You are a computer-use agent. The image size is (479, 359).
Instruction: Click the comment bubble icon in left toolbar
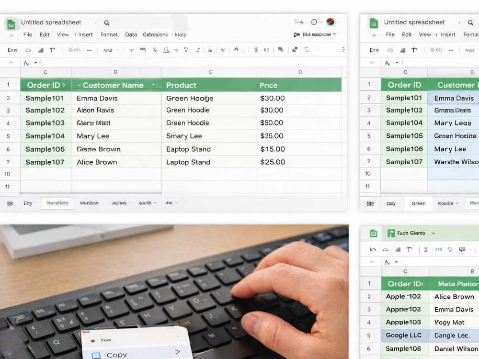(280, 49)
